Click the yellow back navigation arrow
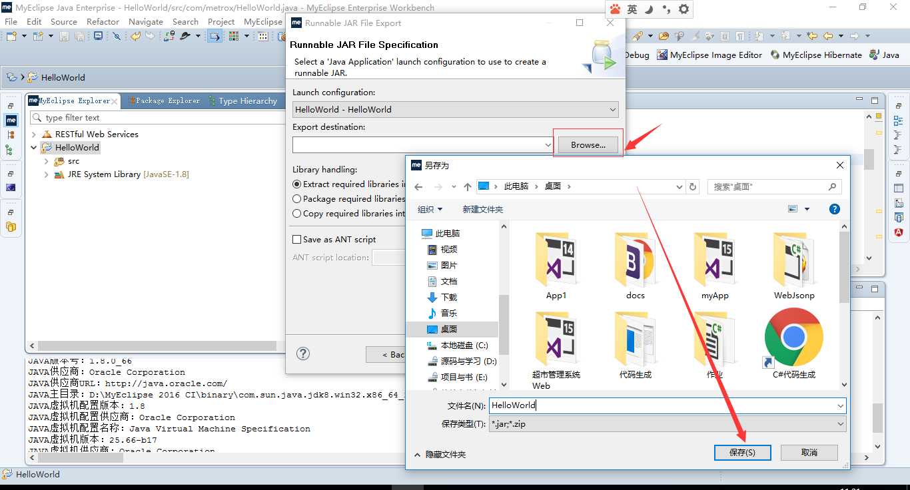910x490 pixels. 828,36
